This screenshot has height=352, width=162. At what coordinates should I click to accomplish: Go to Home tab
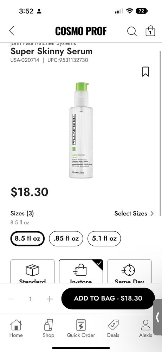pyautogui.click(x=16, y=328)
